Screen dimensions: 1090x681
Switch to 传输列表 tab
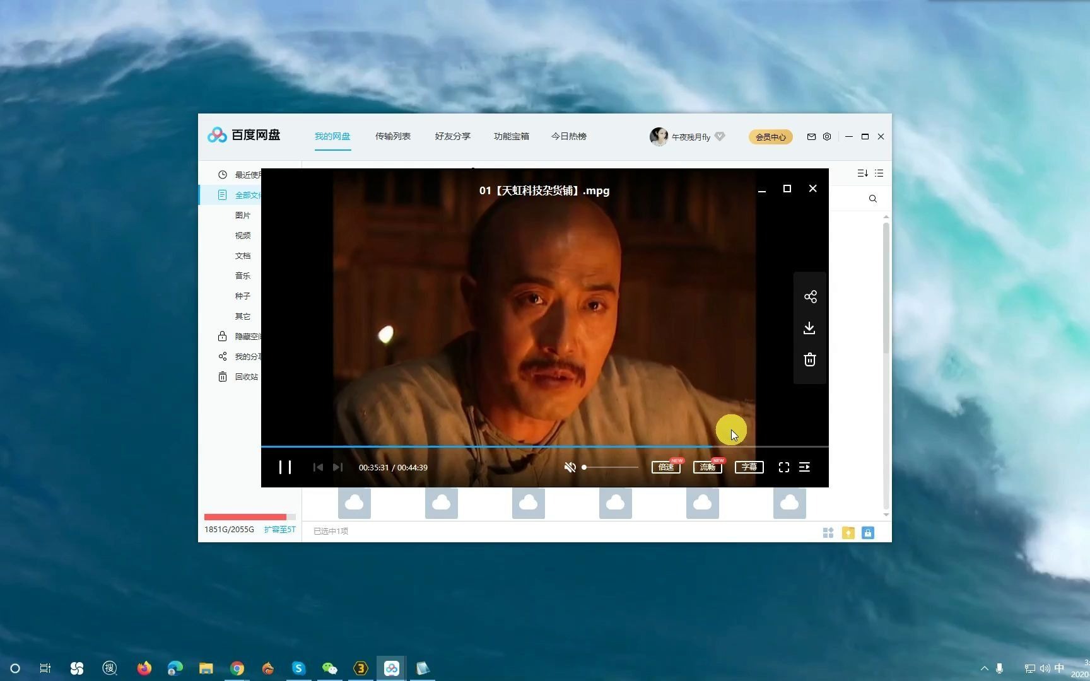pyautogui.click(x=393, y=136)
